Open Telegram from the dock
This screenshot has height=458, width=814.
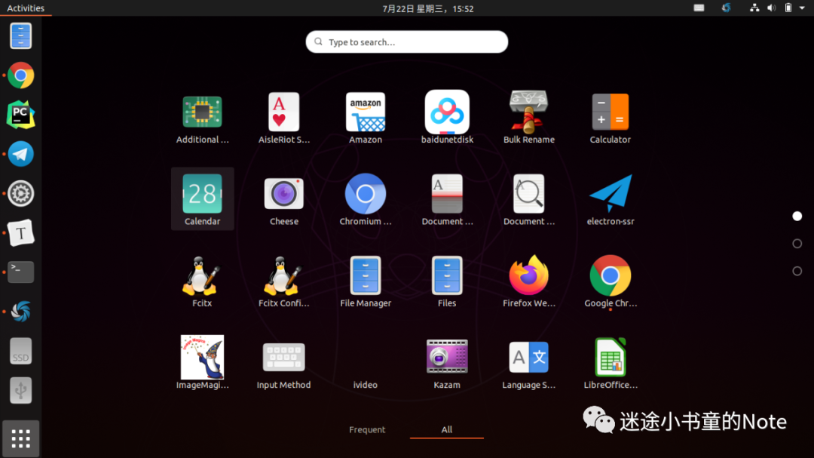21,154
